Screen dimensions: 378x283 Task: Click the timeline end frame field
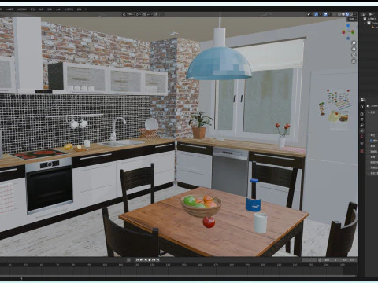(350, 260)
